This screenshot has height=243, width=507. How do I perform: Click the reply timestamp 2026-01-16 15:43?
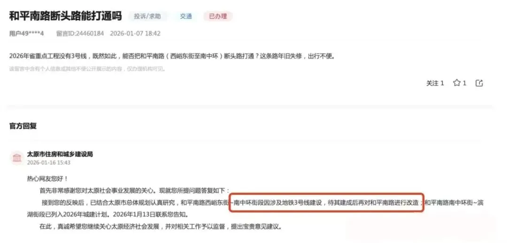49,162
